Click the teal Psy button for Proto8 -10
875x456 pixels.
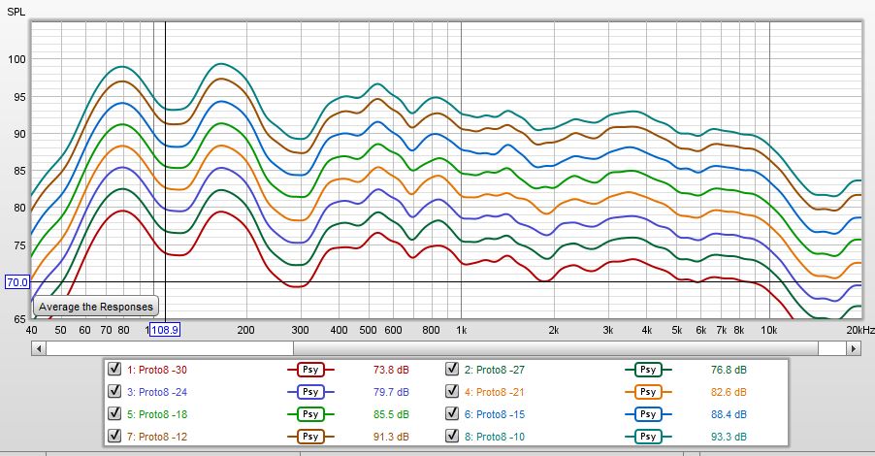point(648,437)
